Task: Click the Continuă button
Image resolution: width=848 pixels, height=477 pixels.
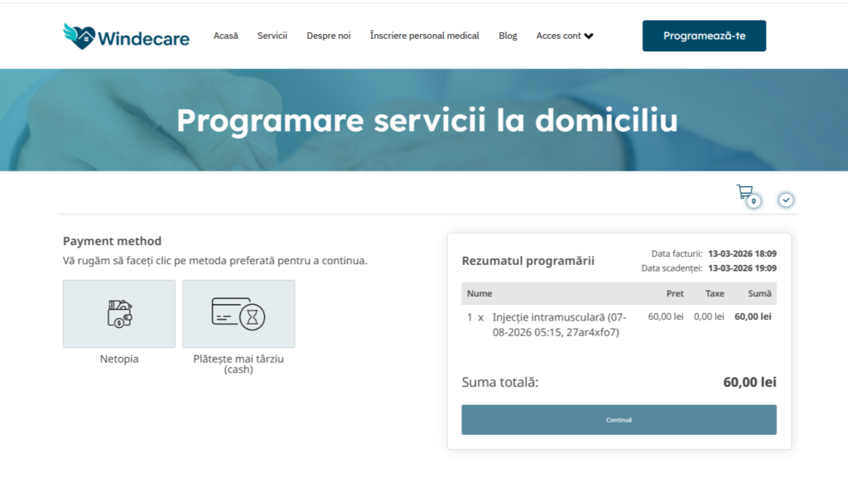Action: pyautogui.click(x=619, y=420)
